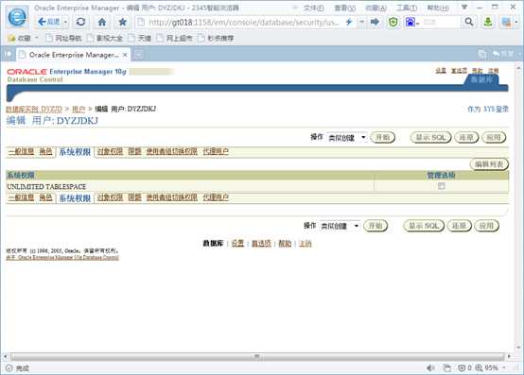Screen dimensions: 524x375
Task: Click the undo closed tab icon
Action: click(x=503, y=54)
